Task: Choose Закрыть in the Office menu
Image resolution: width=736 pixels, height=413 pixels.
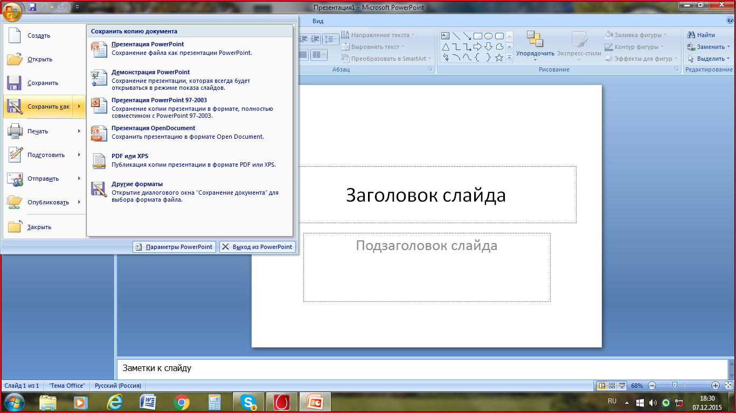Action: click(44, 227)
